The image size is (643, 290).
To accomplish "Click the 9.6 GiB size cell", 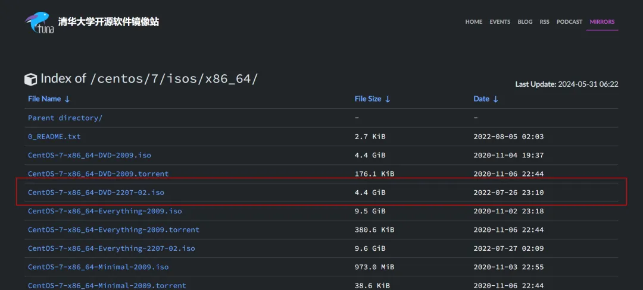I will coord(370,248).
